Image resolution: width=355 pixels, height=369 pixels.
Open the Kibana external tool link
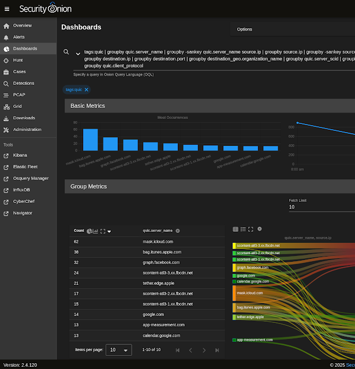point(20,155)
